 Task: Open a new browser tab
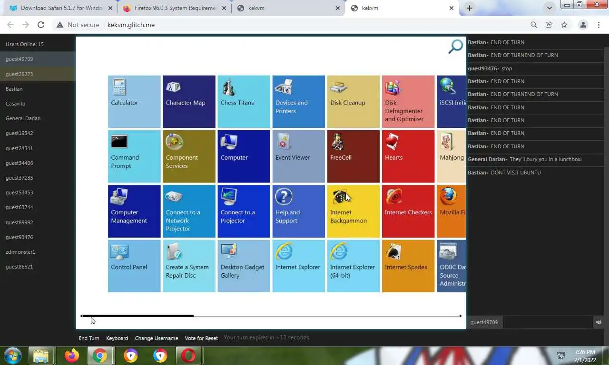click(470, 8)
